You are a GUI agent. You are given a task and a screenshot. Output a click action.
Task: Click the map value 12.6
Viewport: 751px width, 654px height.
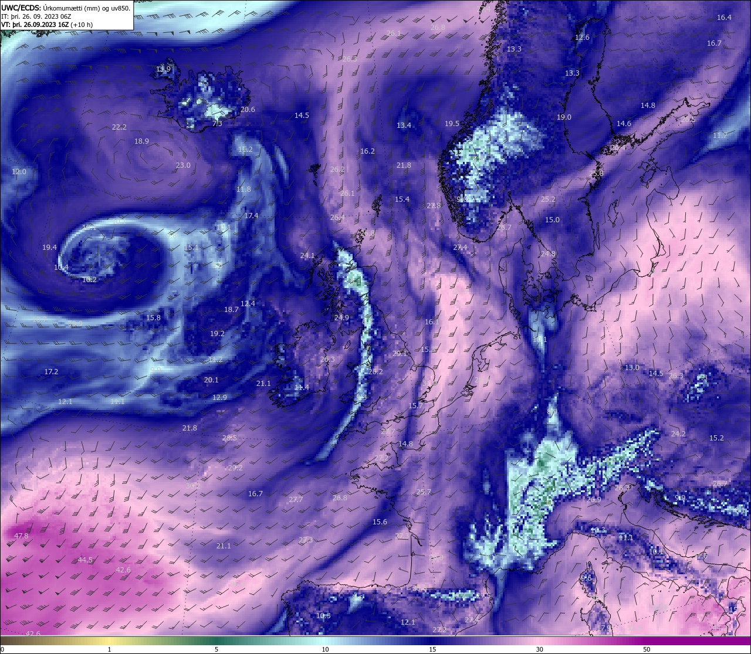[x=582, y=38]
